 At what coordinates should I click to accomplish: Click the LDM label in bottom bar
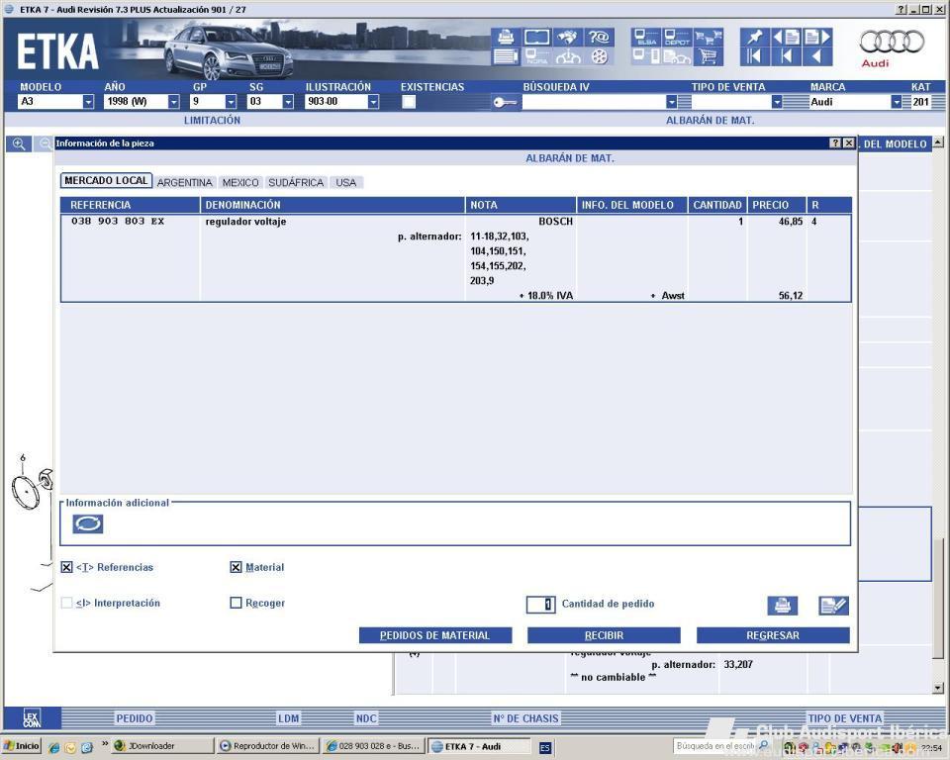(288, 718)
